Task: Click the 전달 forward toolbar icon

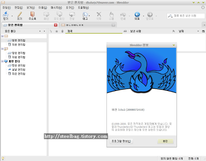Action: point(72,14)
